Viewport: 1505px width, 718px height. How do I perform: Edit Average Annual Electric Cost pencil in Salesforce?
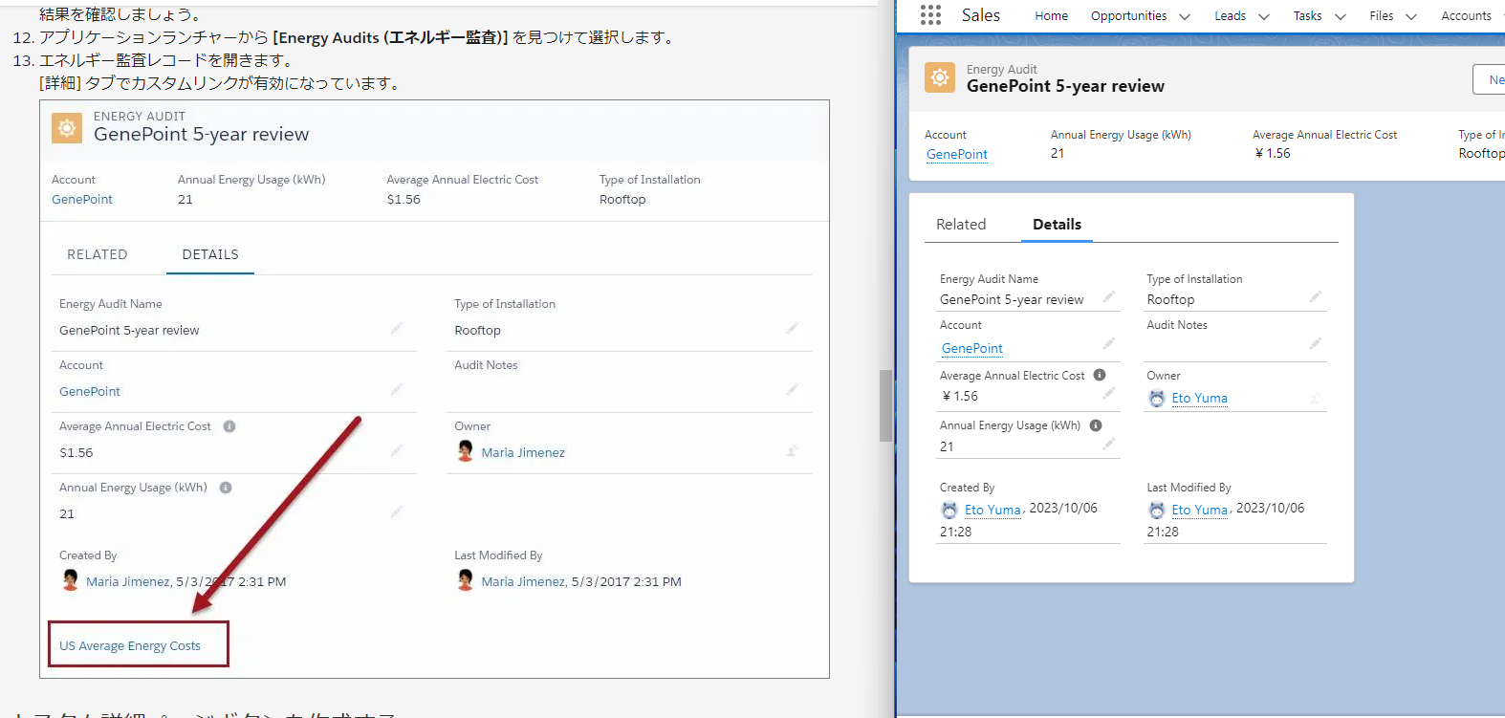click(1109, 393)
